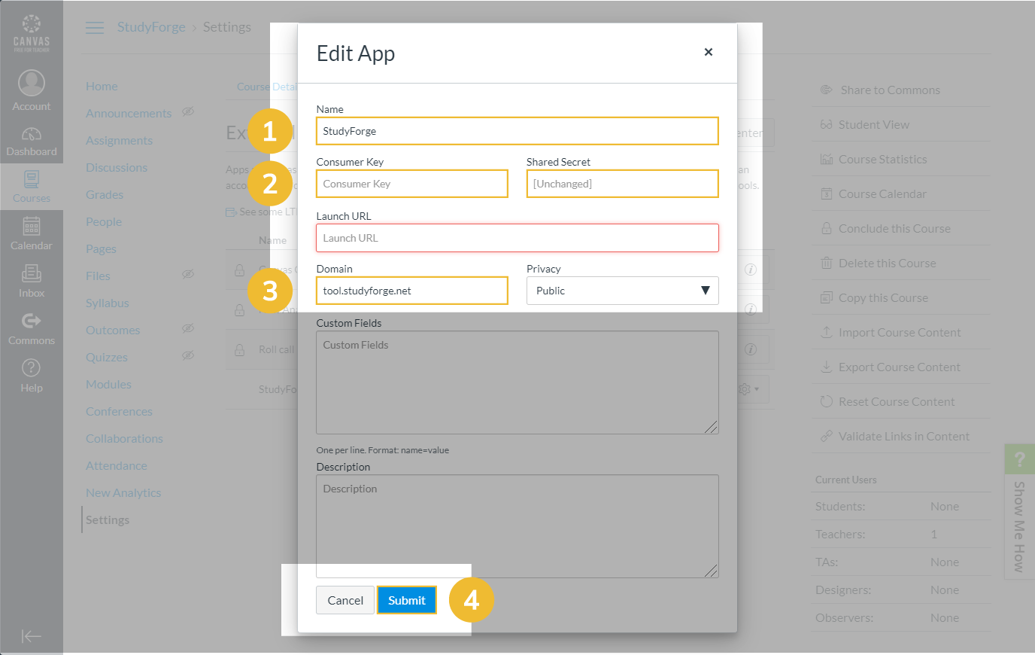Open the Pages link
The image size is (1035, 655).
point(101,249)
